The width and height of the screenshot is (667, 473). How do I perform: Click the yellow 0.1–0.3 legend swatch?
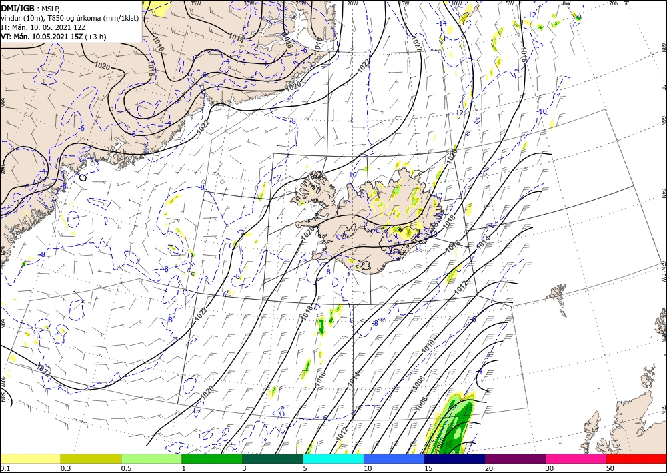coord(30,458)
